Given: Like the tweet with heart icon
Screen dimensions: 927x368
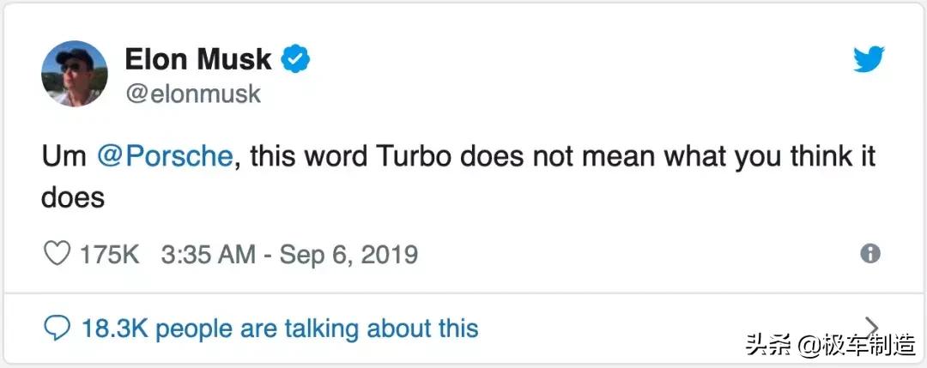Looking at the screenshot, I should point(57,255).
